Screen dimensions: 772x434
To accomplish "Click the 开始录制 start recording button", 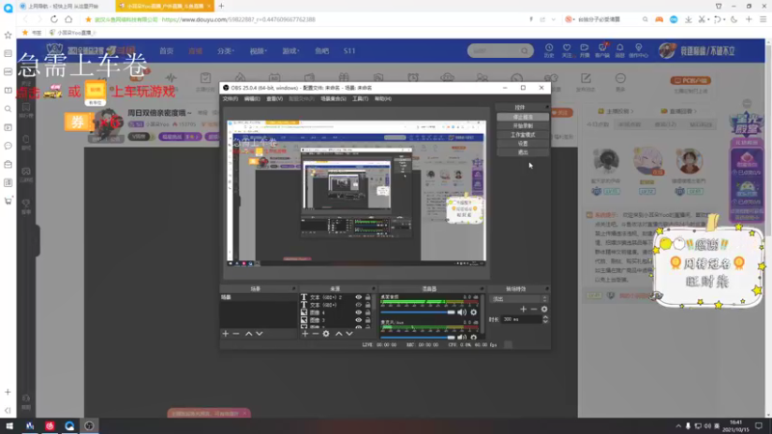I will pos(522,126).
